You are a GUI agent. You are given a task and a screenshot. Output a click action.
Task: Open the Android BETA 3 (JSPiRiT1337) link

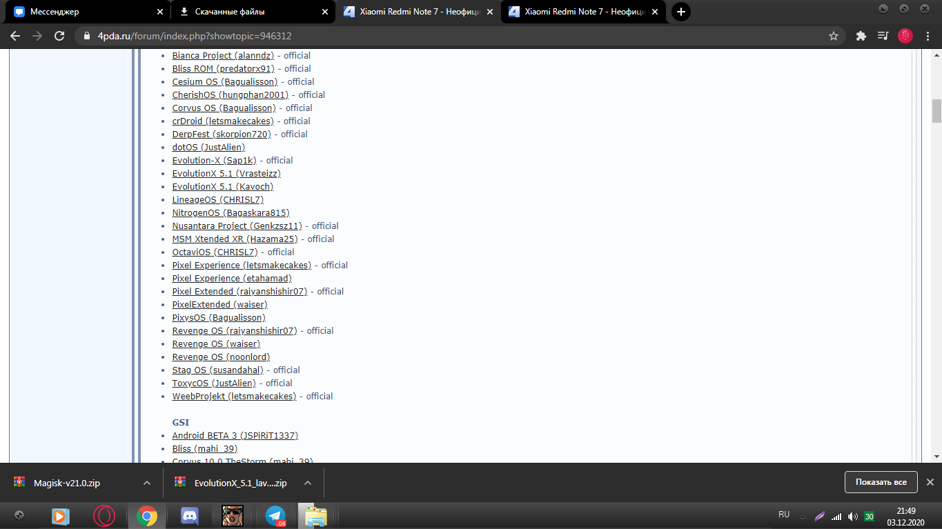click(235, 436)
